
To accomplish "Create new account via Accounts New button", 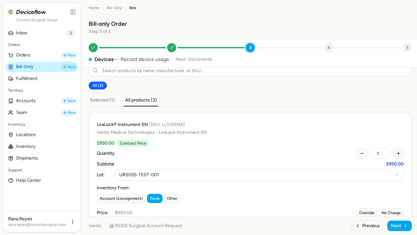I will coord(69,101).
